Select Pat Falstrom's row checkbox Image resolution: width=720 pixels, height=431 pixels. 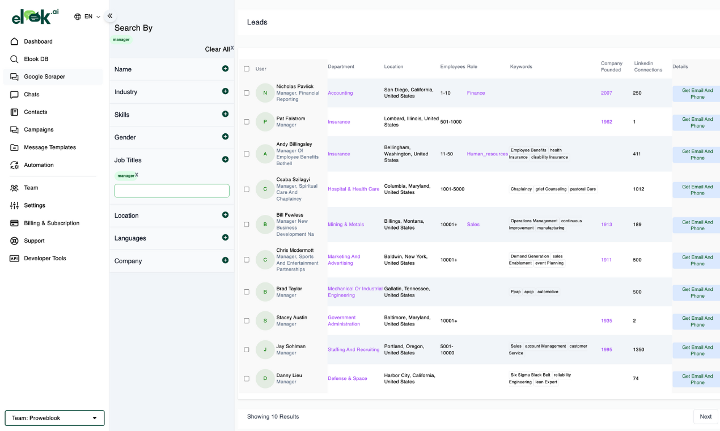(x=247, y=122)
